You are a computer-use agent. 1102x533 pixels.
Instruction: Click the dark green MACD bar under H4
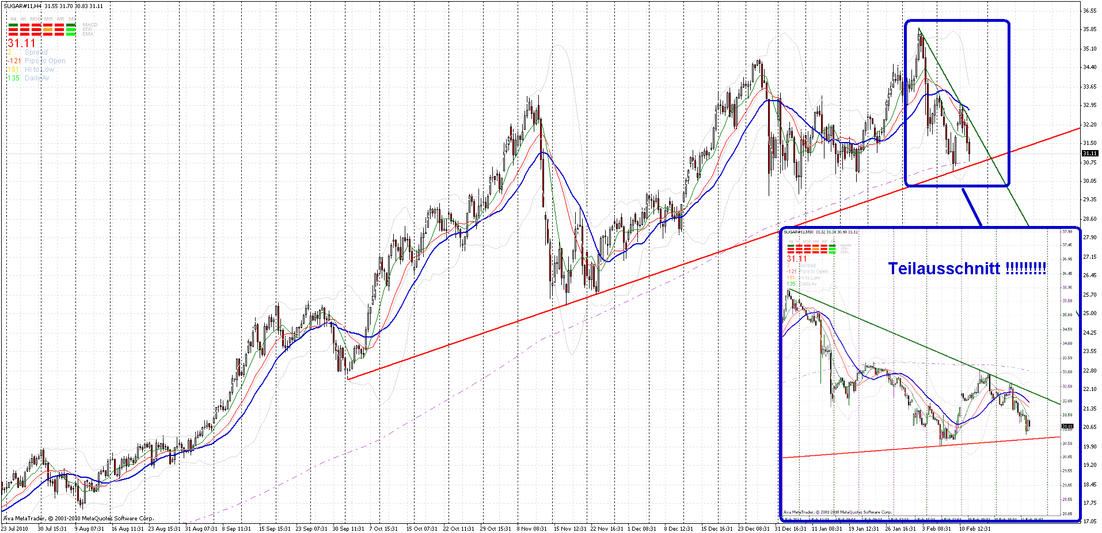(x=13, y=25)
